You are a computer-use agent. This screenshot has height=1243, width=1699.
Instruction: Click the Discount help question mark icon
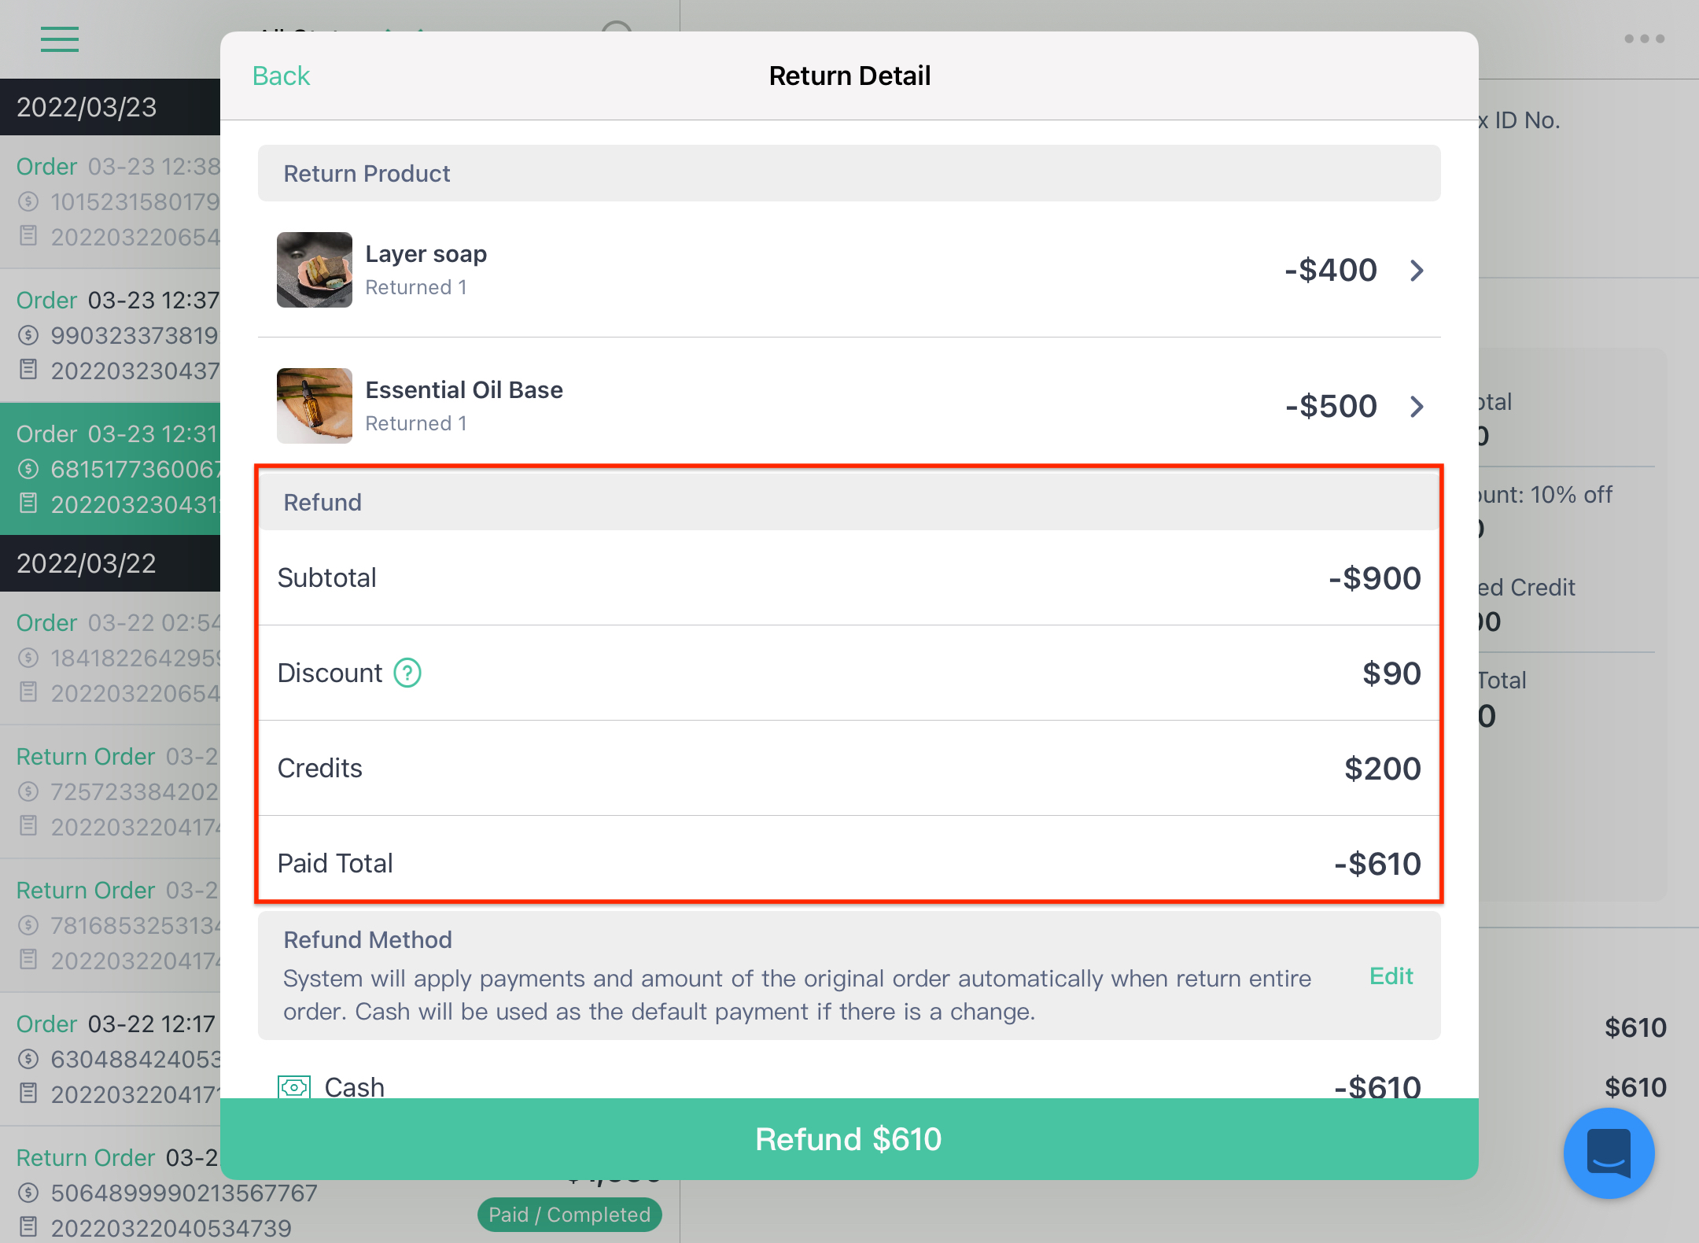click(x=407, y=673)
